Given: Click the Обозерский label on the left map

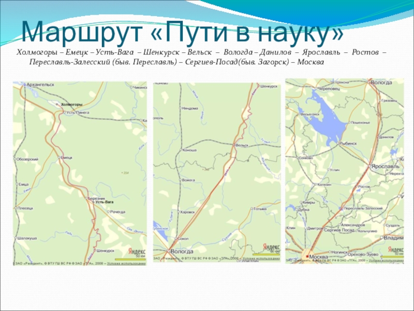Looking at the screenshot, I should click(x=27, y=159).
